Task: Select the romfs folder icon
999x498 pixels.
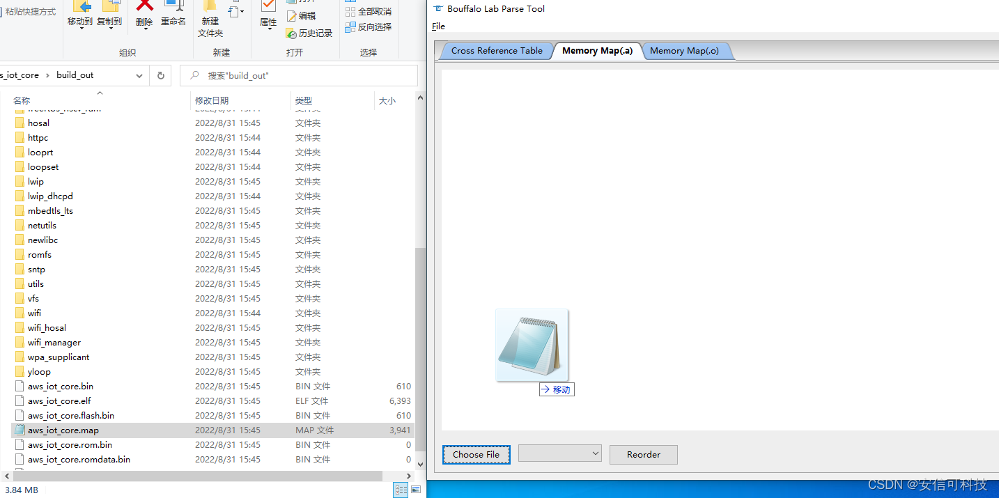Action: 20,255
